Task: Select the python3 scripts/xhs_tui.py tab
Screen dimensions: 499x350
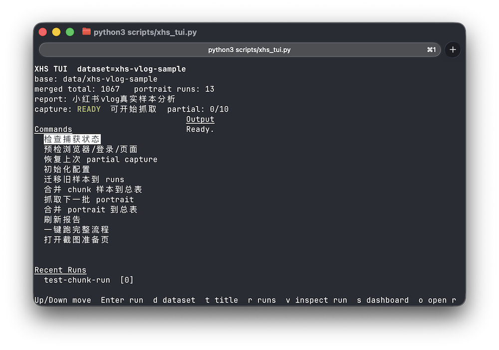Action: 240,50
